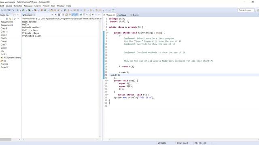Select the Practice project
The image size is (259, 145).
click(x=4, y=64)
